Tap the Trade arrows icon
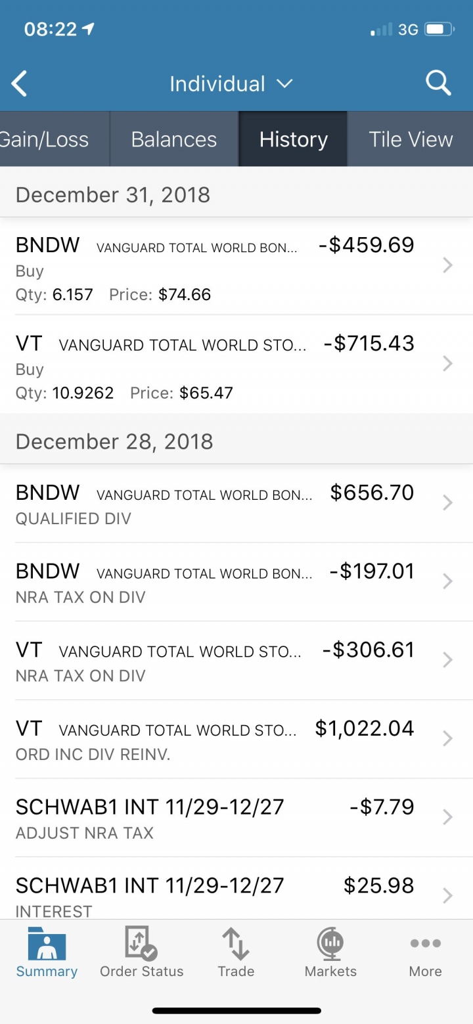The width and height of the screenshot is (473, 1024). click(x=236, y=944)
